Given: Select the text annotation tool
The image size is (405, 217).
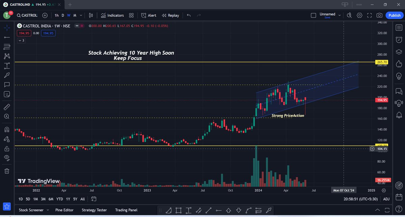Looking at the screenshot, I should [7, 84].
